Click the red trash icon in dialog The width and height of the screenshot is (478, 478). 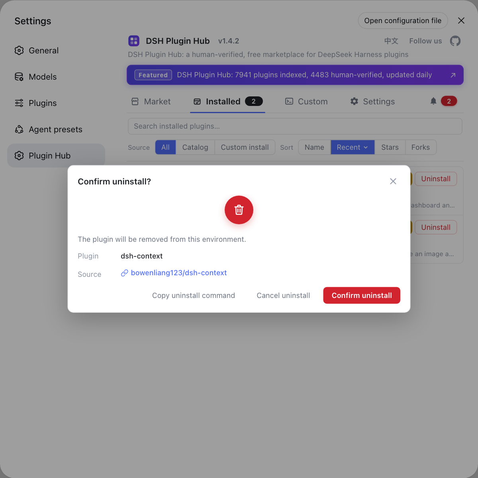click(x=239, y=210)
